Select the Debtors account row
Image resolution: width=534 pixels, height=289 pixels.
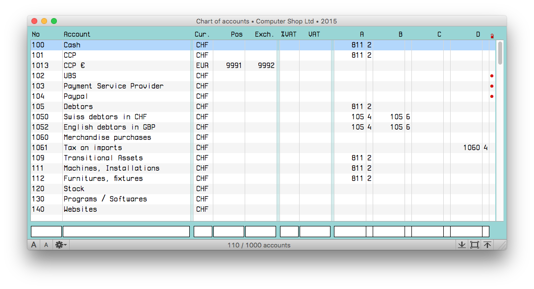(x=263, y=107)
